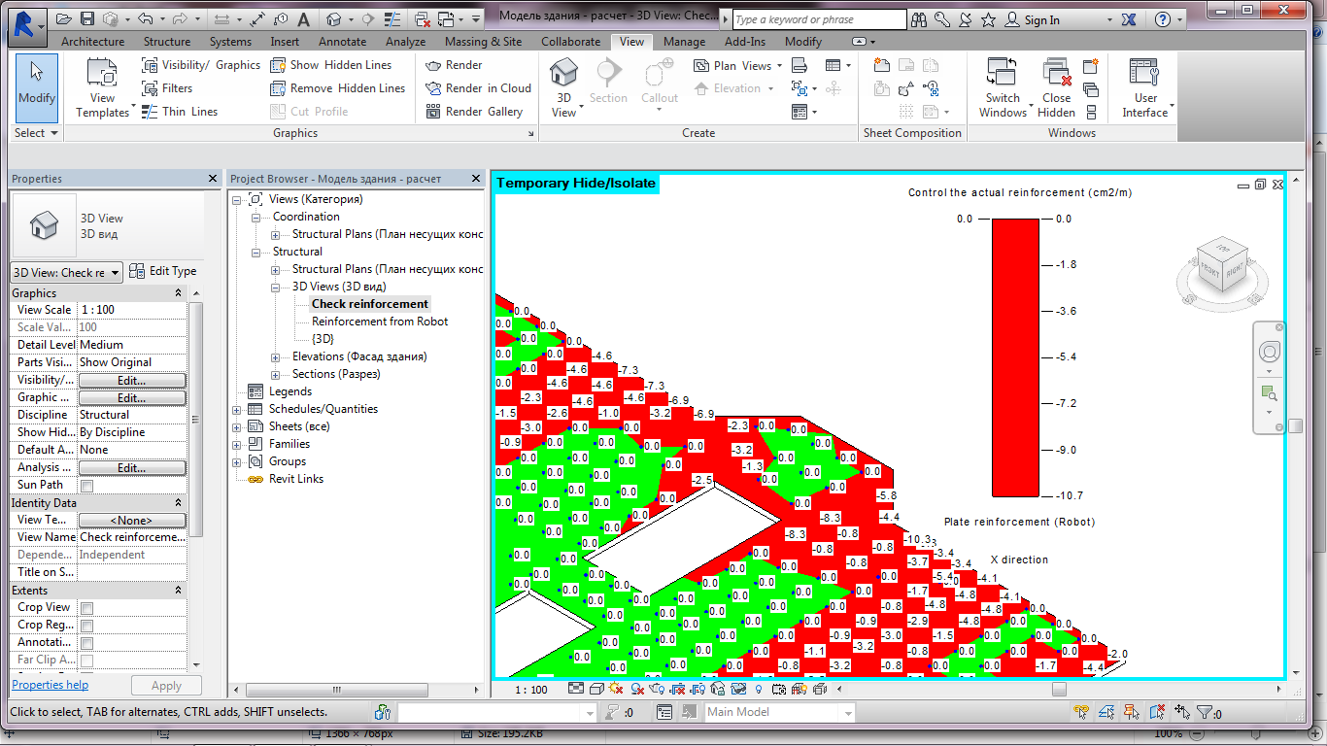Screen dimensions: 1327x746
Task: Open the Main Model dropdown
Action: point(848,712)
